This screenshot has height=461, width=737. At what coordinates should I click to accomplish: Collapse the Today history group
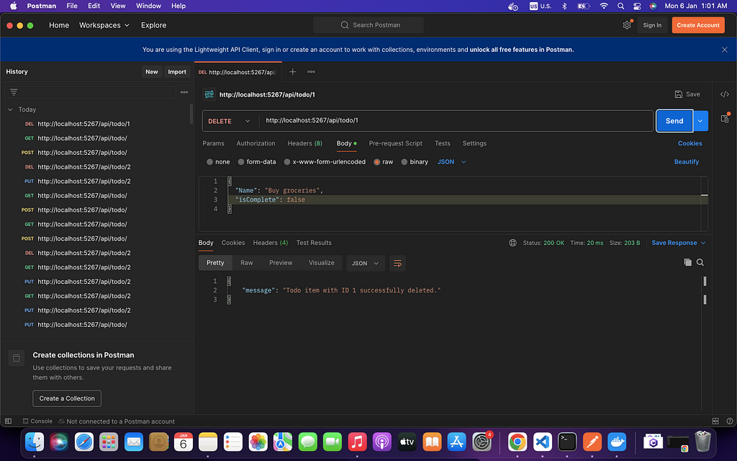coord(10,109)
